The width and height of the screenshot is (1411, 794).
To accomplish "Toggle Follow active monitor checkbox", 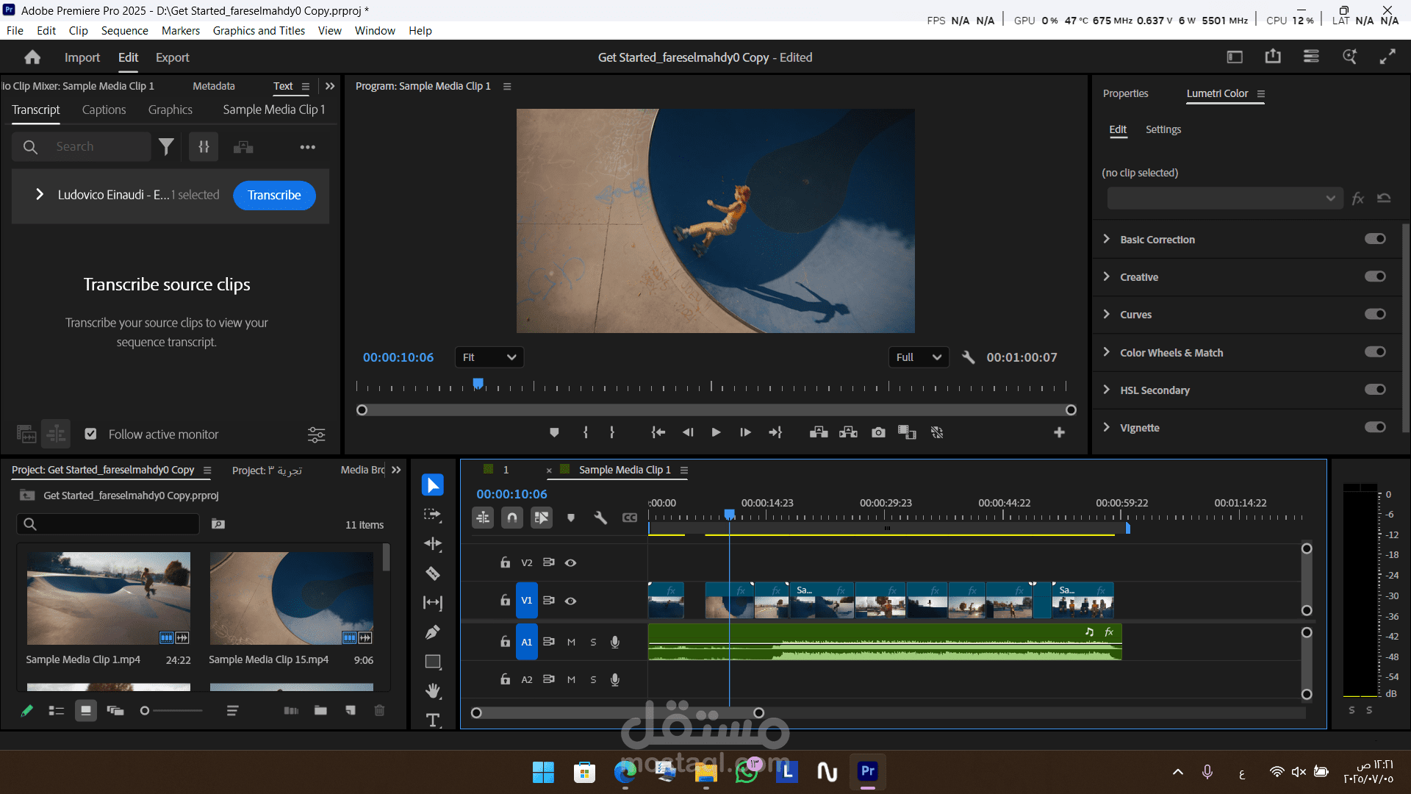I will click(x=90, y=434).
